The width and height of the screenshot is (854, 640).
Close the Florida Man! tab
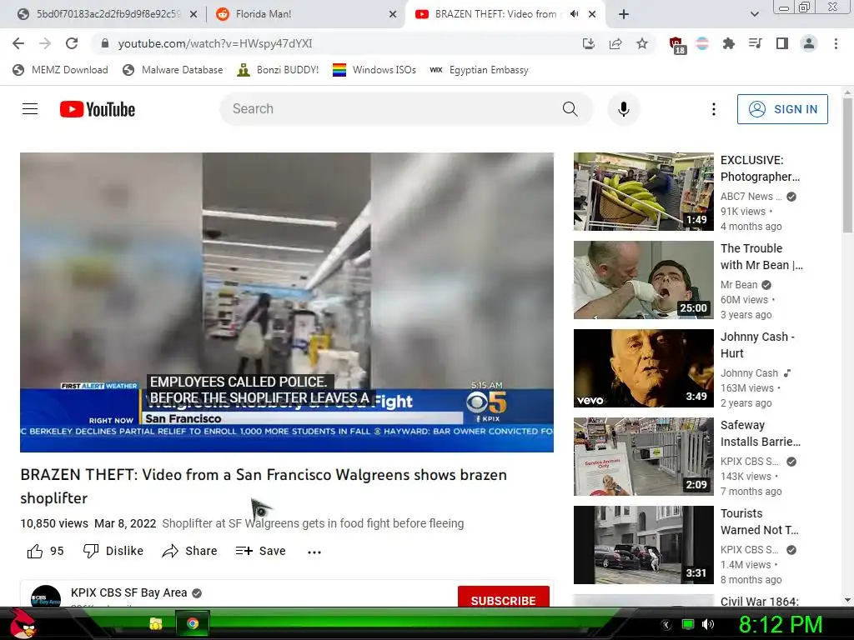point(392,14)
